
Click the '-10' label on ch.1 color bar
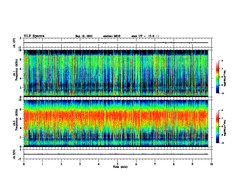pyautogui.click(x=222, y=94)
